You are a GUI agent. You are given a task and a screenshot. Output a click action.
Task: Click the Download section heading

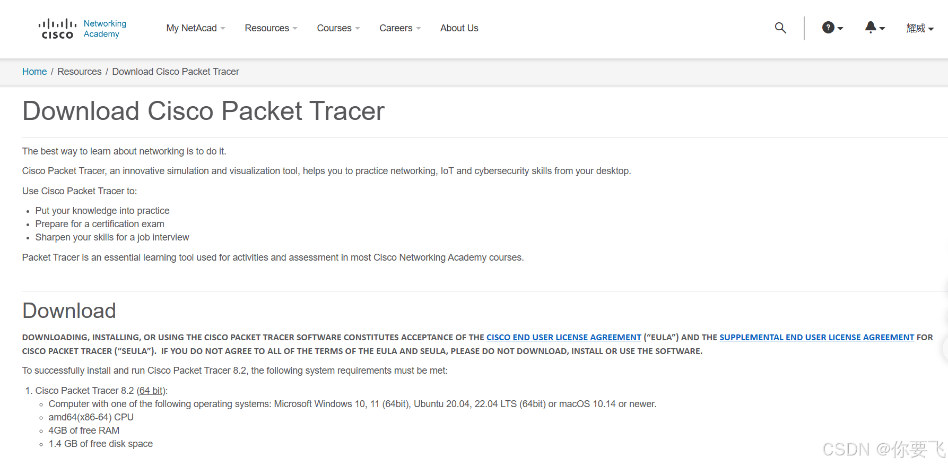[69, 311]
